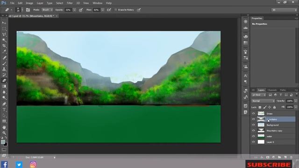The image size is (299, 168).
Task: Open the eraser Opacity slider arrow
Action: pyautogui.click(x=74, y=10)
